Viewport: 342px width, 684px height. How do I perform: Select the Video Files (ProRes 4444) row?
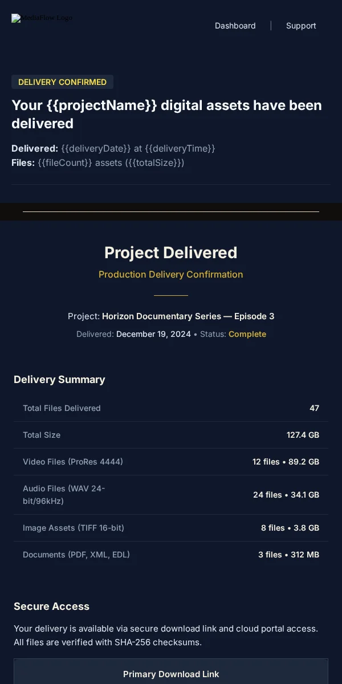point(171,462)
